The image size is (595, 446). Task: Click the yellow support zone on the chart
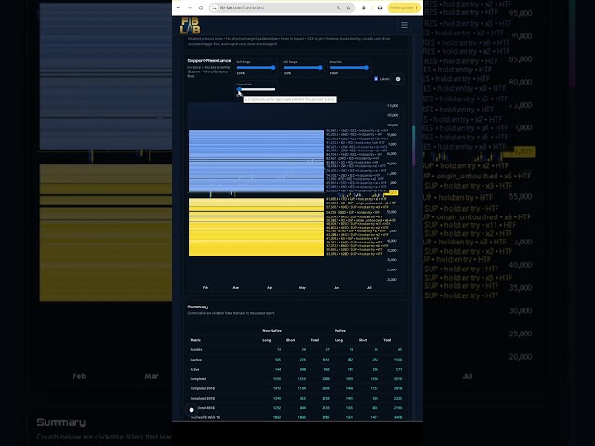257,227
